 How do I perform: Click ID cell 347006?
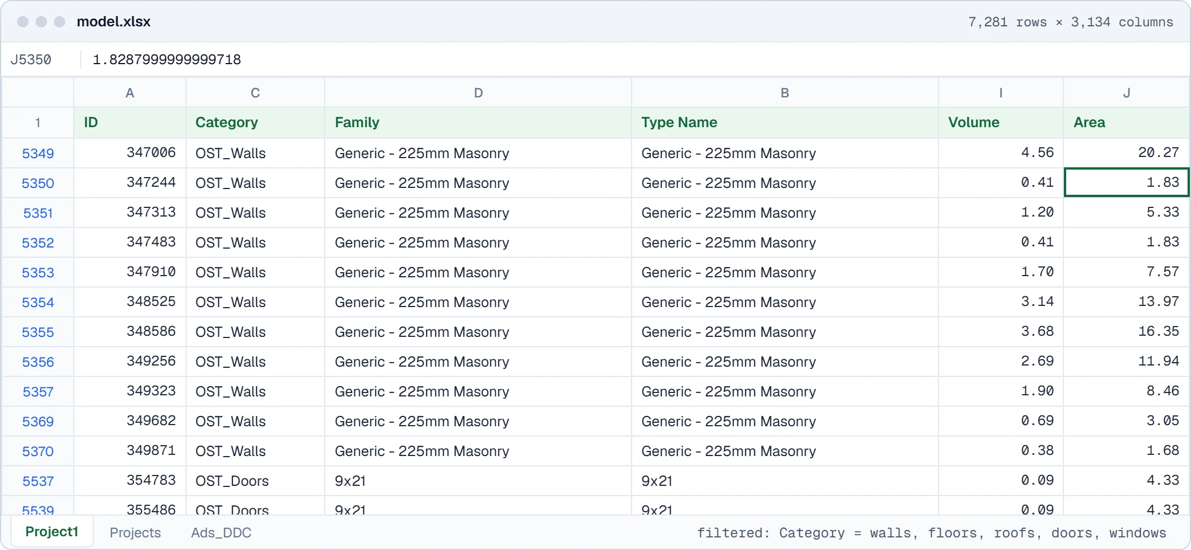tap(130, 153)
